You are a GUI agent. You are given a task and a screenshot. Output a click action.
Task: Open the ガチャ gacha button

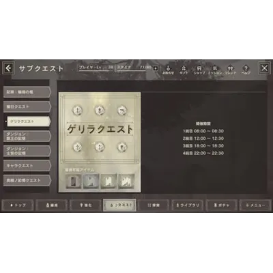pos(222,205)
